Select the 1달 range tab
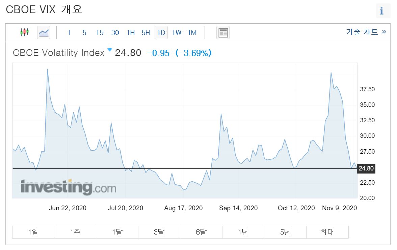This screenshot has height=250, width=397. (x=117, y=232)
